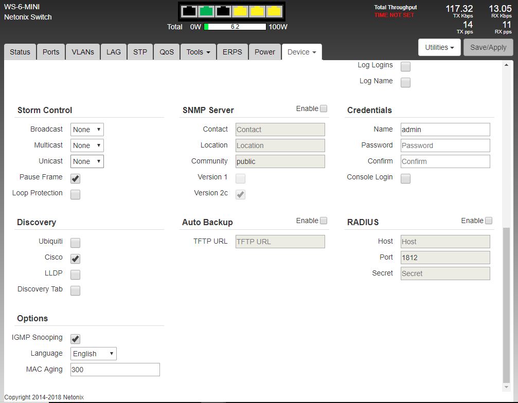
Task: Click the green active port icon
Action: point(206,11)
